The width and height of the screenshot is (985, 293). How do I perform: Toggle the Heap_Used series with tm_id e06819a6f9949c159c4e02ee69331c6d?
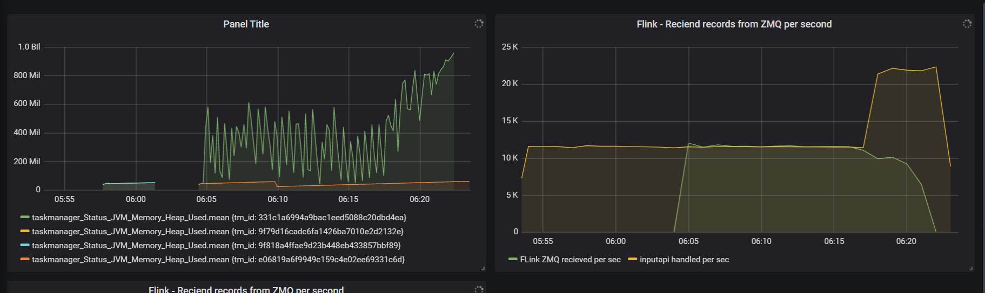218,260
